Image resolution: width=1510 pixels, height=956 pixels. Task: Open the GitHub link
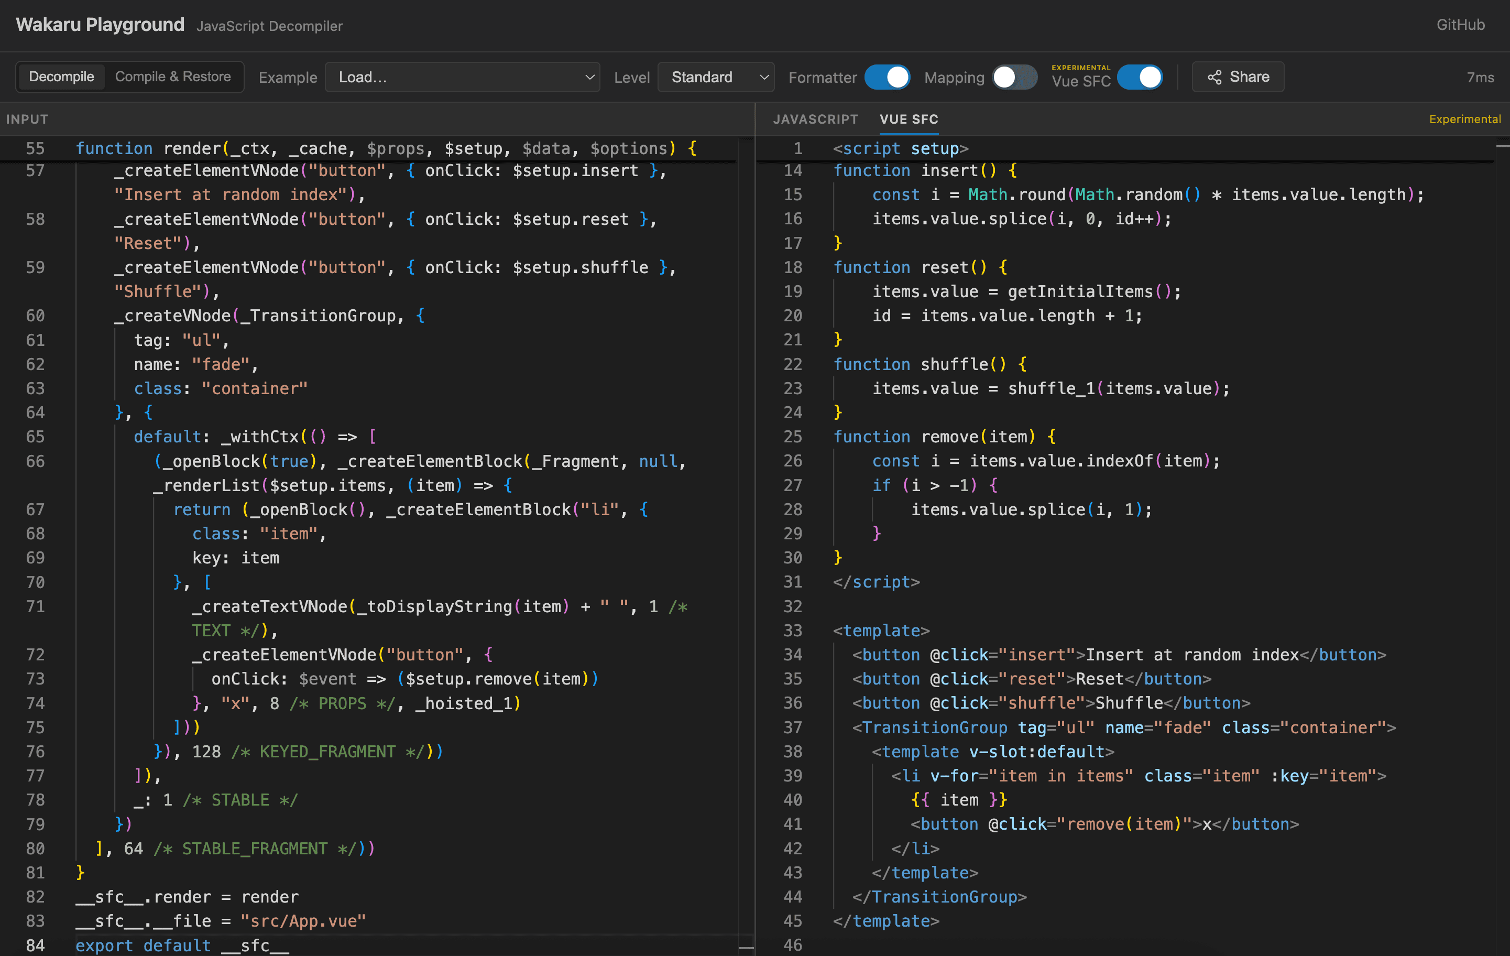1460,25
